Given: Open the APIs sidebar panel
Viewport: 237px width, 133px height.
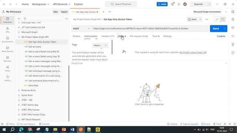Looking at the screenshot, I should pyautogui.click(x=7, y=30).
